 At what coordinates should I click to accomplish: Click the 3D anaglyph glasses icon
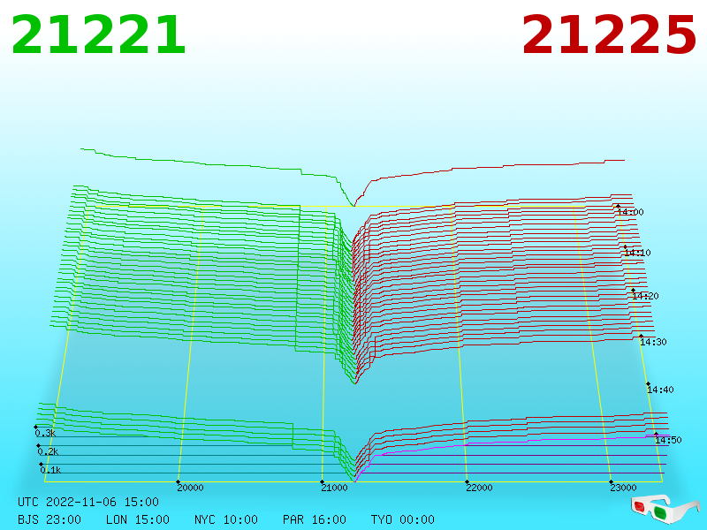click(x=665, y=509)
